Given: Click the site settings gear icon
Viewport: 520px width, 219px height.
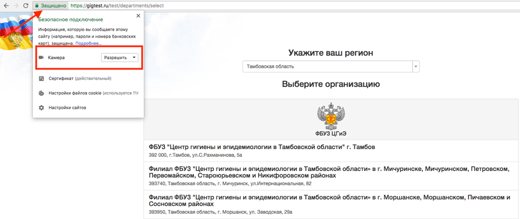Looking at the screenshot, I should tap(41, 108).
